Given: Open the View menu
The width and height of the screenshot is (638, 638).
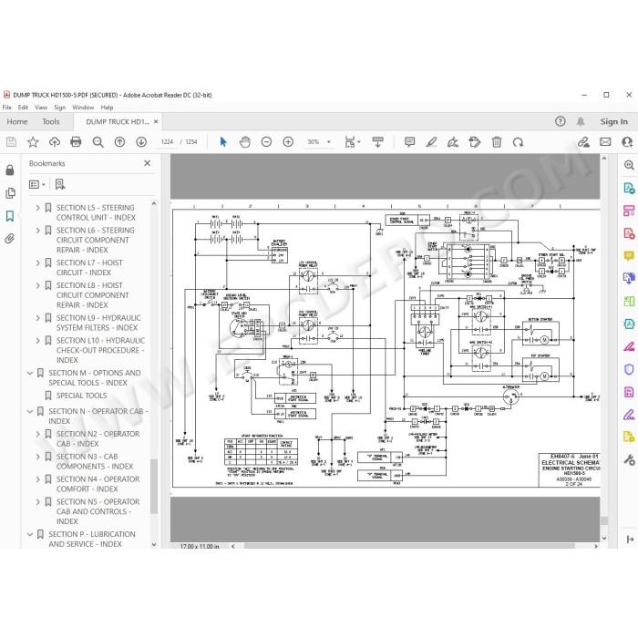Looking at the screenshot, I should pos(41,108).
